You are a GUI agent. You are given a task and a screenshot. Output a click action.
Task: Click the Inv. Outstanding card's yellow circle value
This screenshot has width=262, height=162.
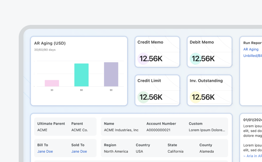pos(203,97)
